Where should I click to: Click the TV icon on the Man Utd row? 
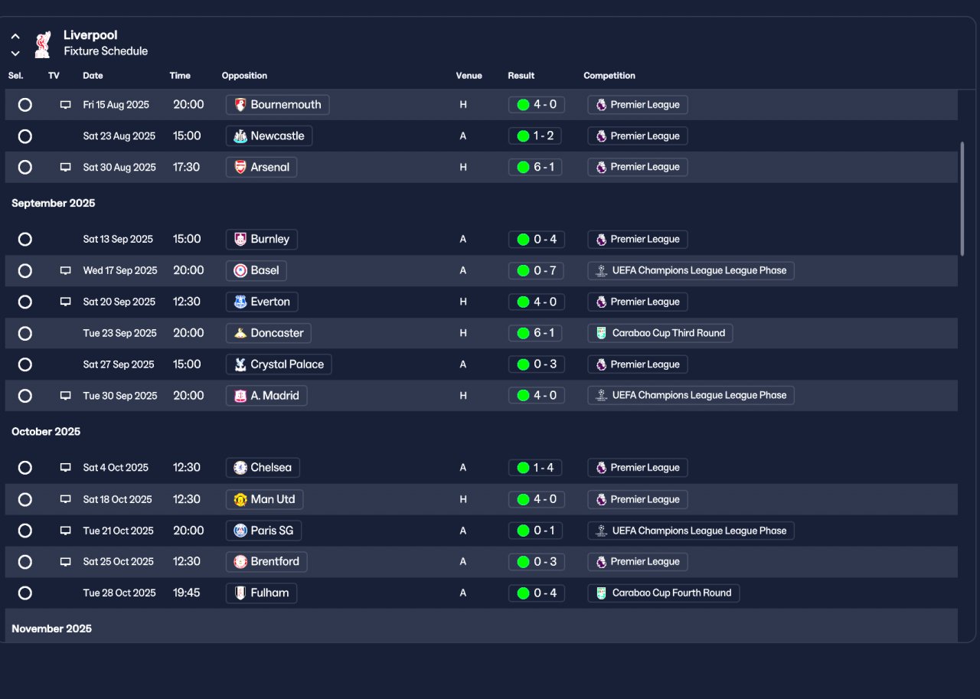pyautogui.click(x=66, y=499)
